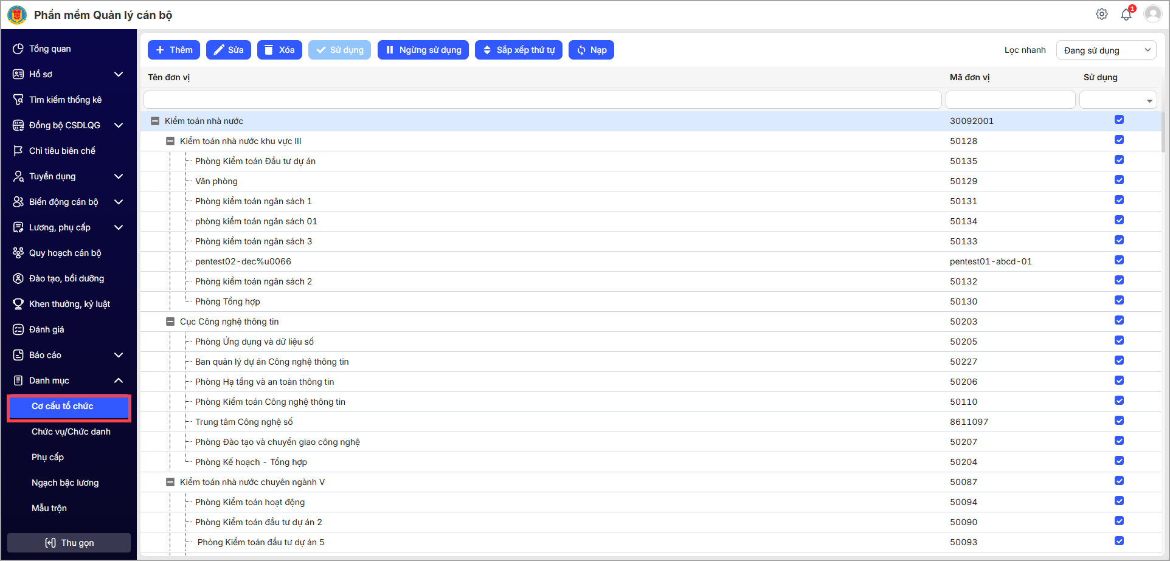Image resolution: width=1170 pixels, height=561 pixels.
Task: Uncheck Sử dụng for Văn phòng row
Action: click(x=1119, y=180)
